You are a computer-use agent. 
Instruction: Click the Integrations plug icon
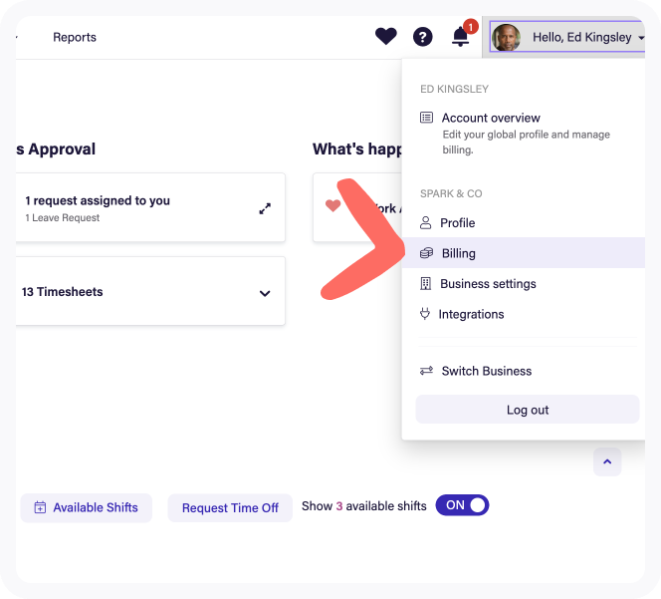coord(425,314)
